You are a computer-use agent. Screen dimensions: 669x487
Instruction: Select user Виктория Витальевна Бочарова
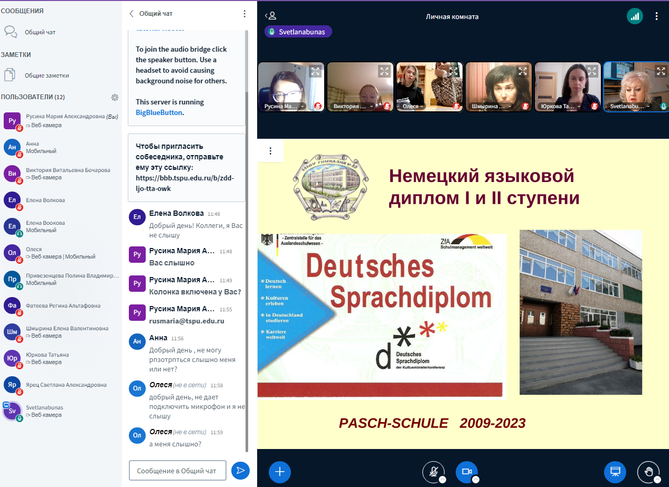pyautogui.click(x=61, y=174)
